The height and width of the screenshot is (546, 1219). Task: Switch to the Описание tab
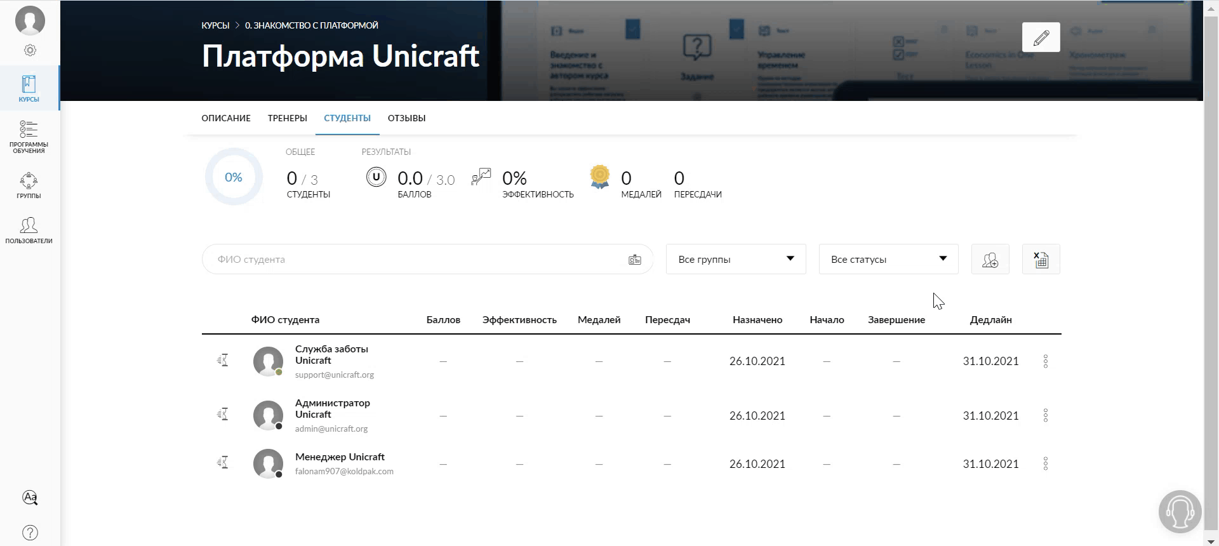226,118
